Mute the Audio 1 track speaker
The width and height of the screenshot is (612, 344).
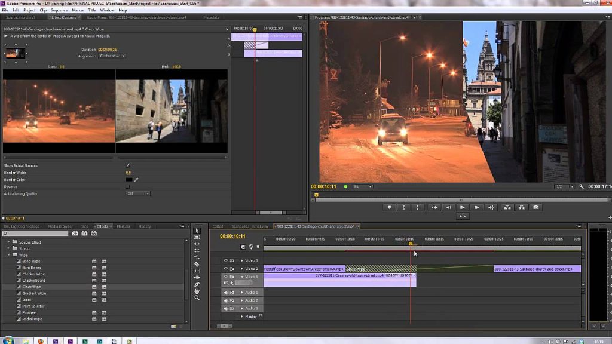pyautogui.click(x=226, y=293)
